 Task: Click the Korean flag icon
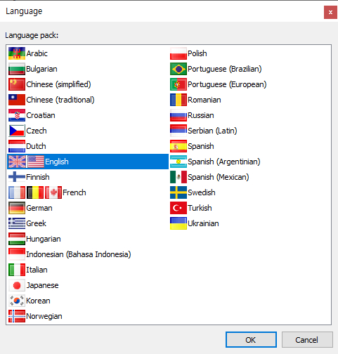coord(17,301)
